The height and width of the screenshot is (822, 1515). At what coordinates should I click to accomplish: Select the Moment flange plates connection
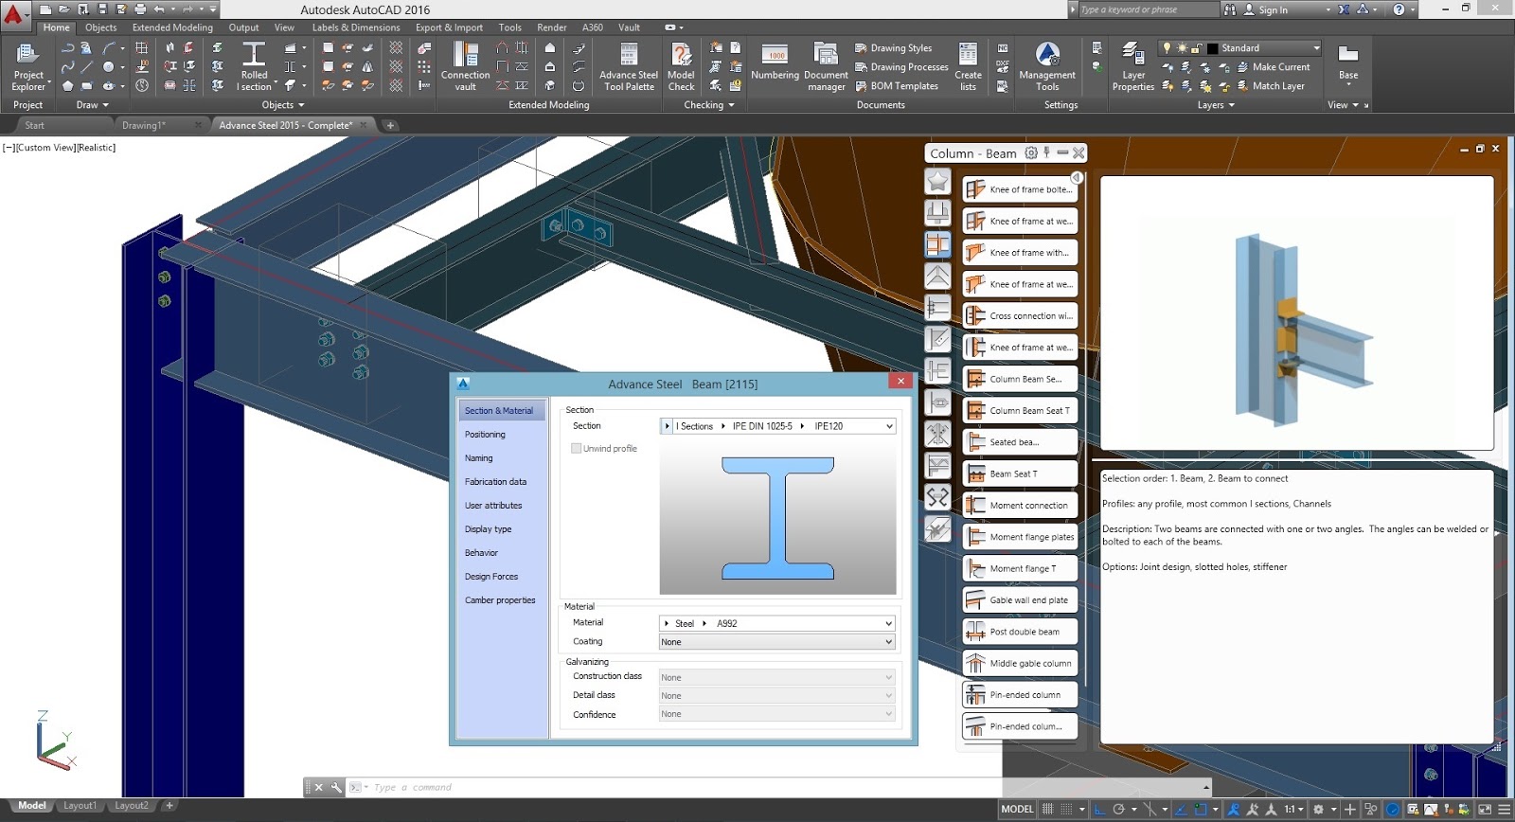pyautogui.click(x=1020, y=537)
